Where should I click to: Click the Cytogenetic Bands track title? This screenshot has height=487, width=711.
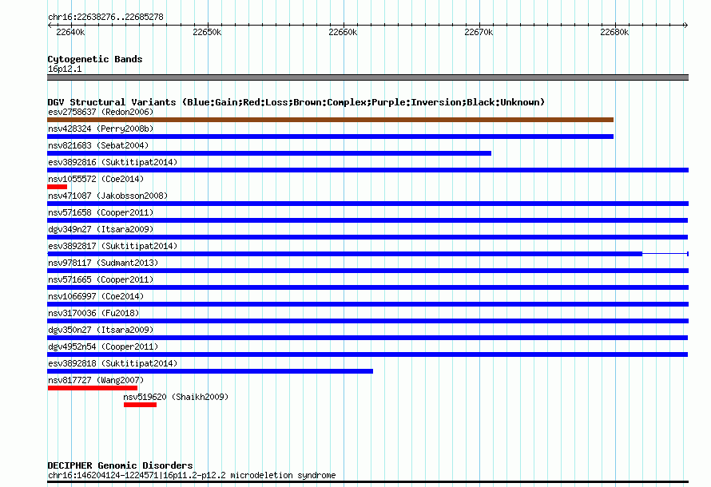point(95,59)
